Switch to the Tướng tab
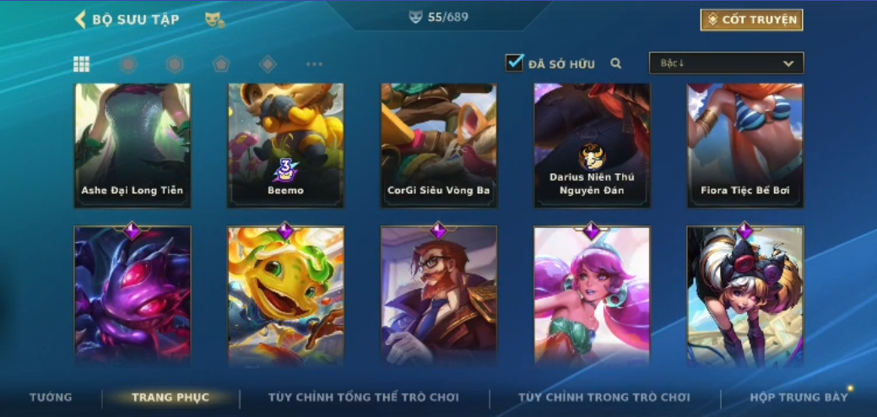Screen dimensions: 877x417 pyautogui.click(x=51, y=398)
